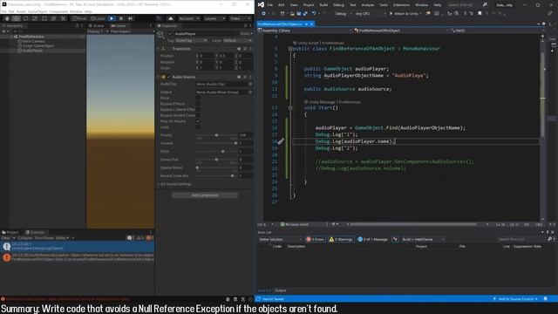This screenshot has height=314, width=558.
Task: Click the Priority slider handle
Action: pyautogui.click(x=216, y=135)
